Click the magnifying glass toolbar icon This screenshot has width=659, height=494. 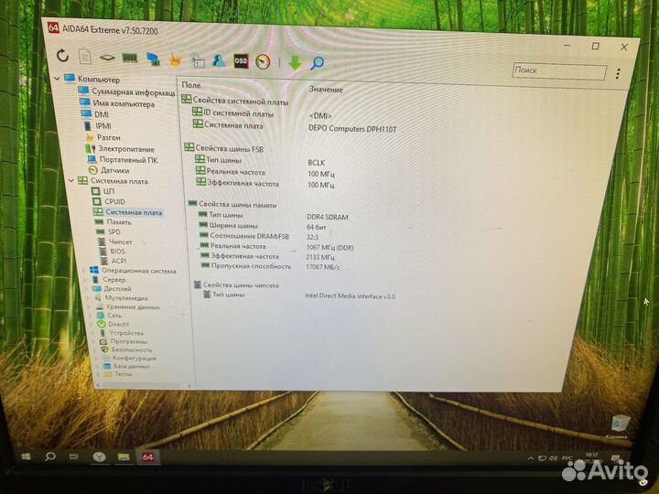click(x=318, y=63)
